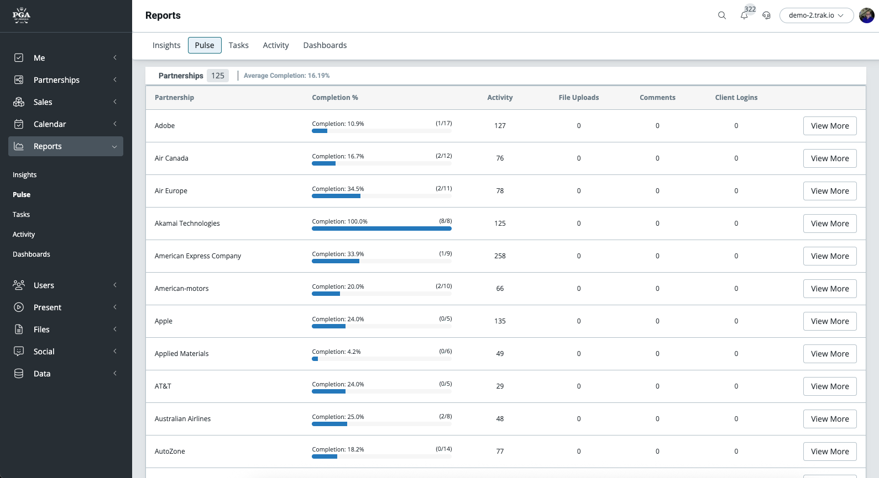Open Tasks in sidebar submenu
The width and height of the screenshot is (879, 478).
click(x=22, y=214)
